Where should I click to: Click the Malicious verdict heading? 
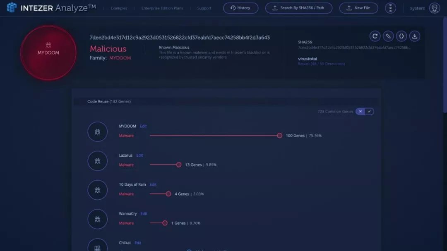point(108,49)
